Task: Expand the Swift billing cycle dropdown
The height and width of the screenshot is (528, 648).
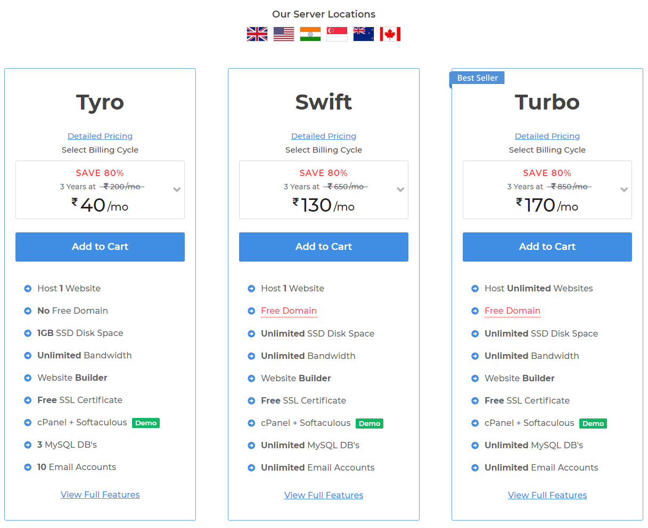Action: [324, 190]
